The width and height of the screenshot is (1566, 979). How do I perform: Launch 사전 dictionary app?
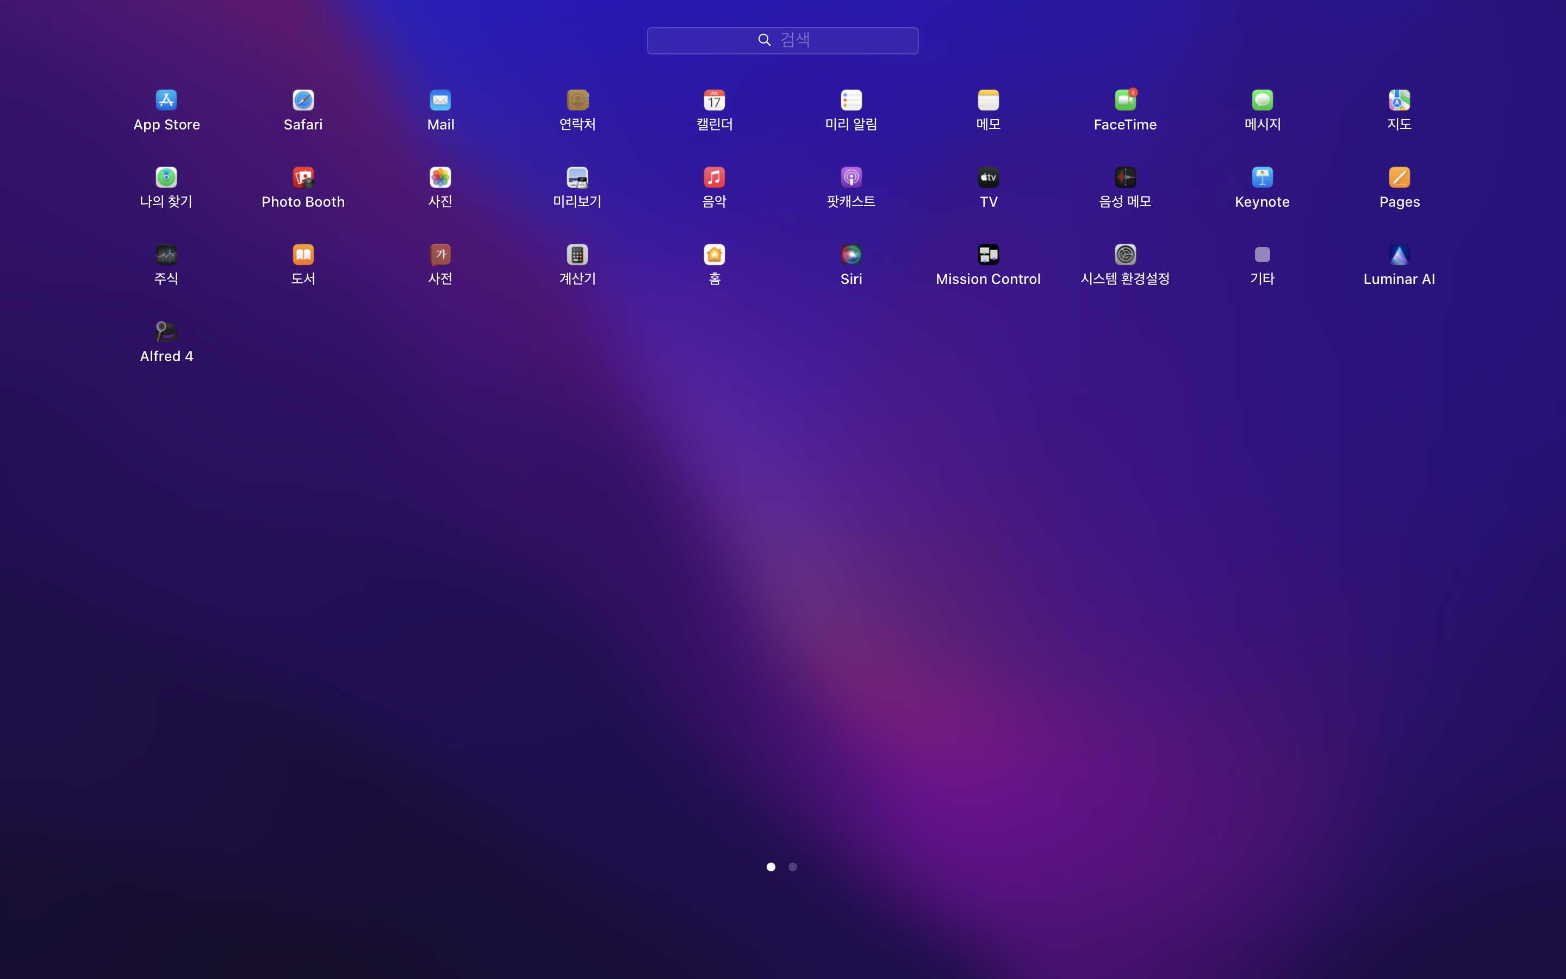click(440, 255)
